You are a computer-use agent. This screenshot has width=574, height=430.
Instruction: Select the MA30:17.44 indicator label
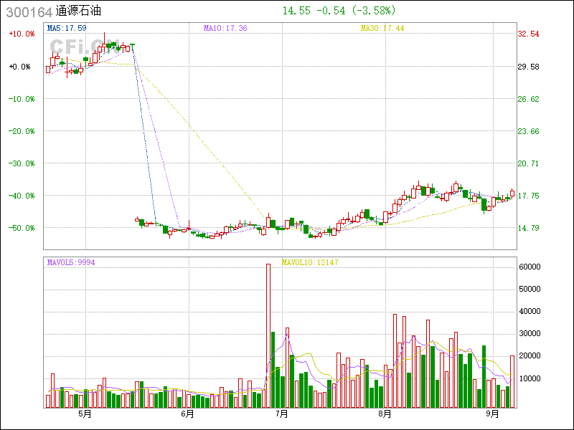(382, 28)
